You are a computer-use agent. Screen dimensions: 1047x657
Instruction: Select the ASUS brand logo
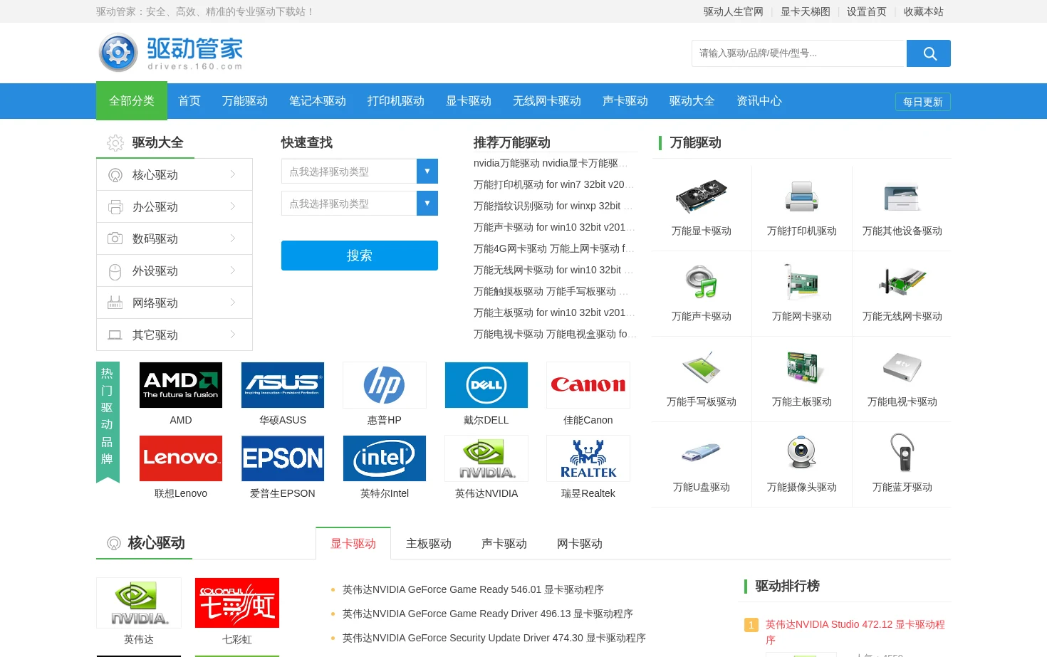coord(283,385)
